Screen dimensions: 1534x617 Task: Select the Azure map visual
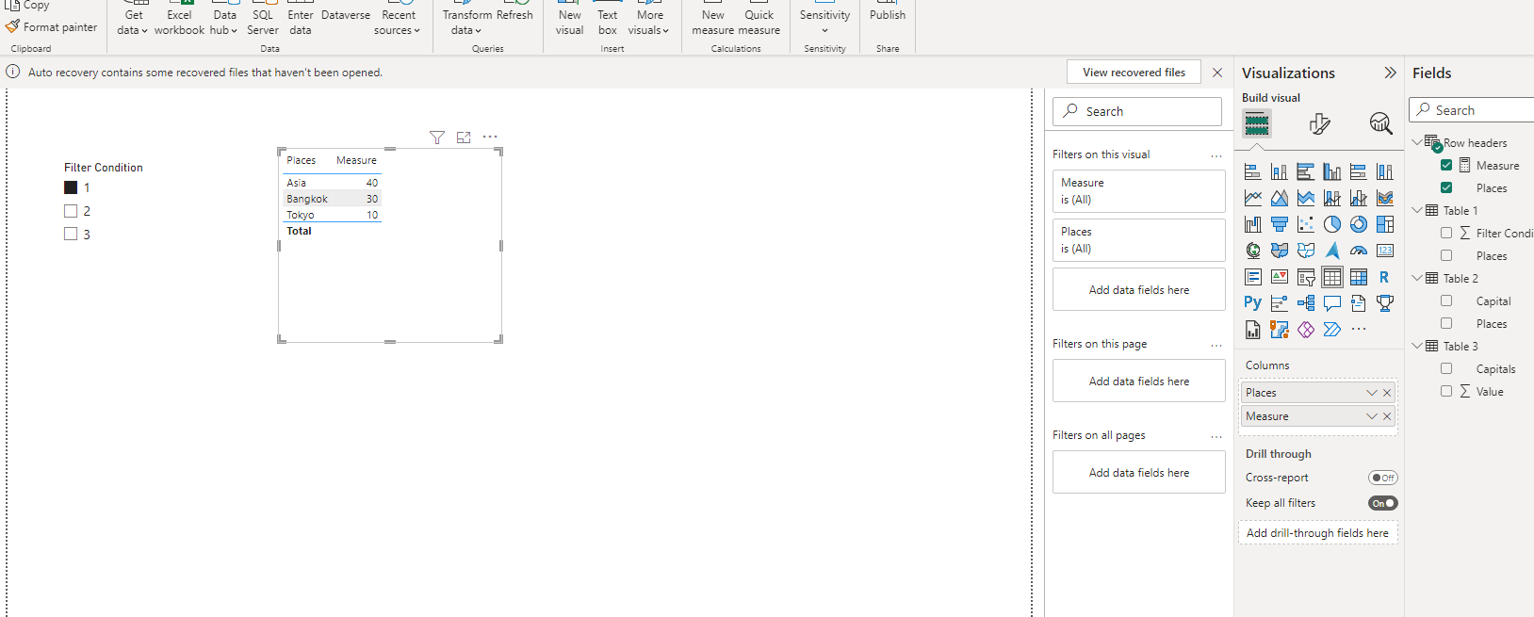[x=1331, y=251]
